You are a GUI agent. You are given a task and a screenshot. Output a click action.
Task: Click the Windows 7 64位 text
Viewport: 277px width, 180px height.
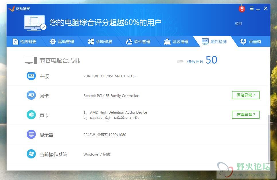pos(97,154)
